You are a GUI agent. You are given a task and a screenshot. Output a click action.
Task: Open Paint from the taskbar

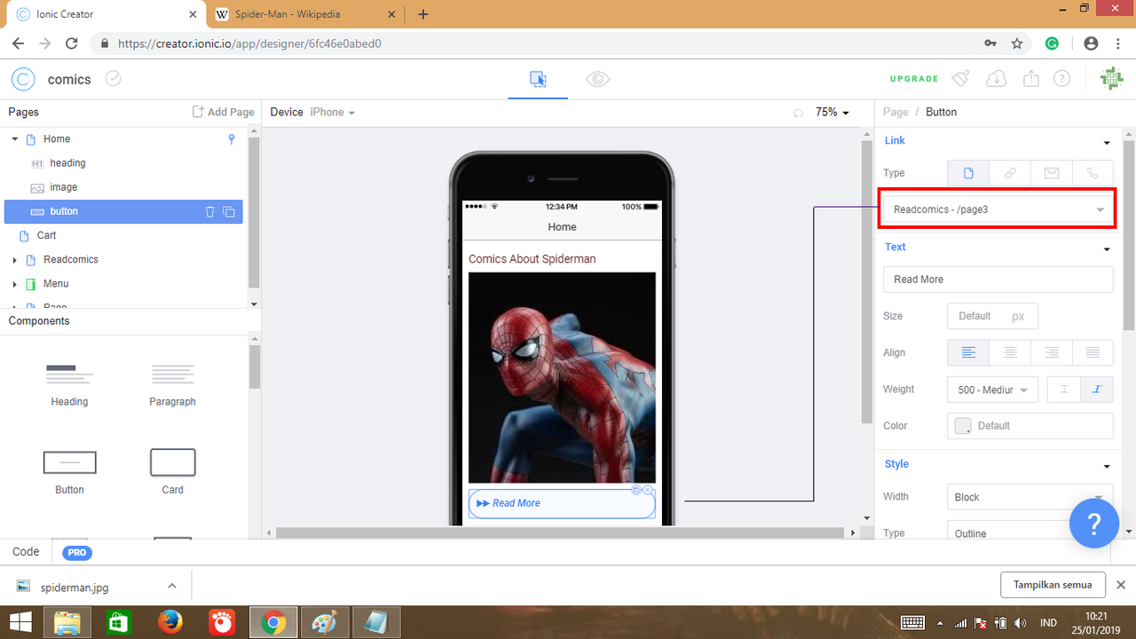[x=325, y=623]
